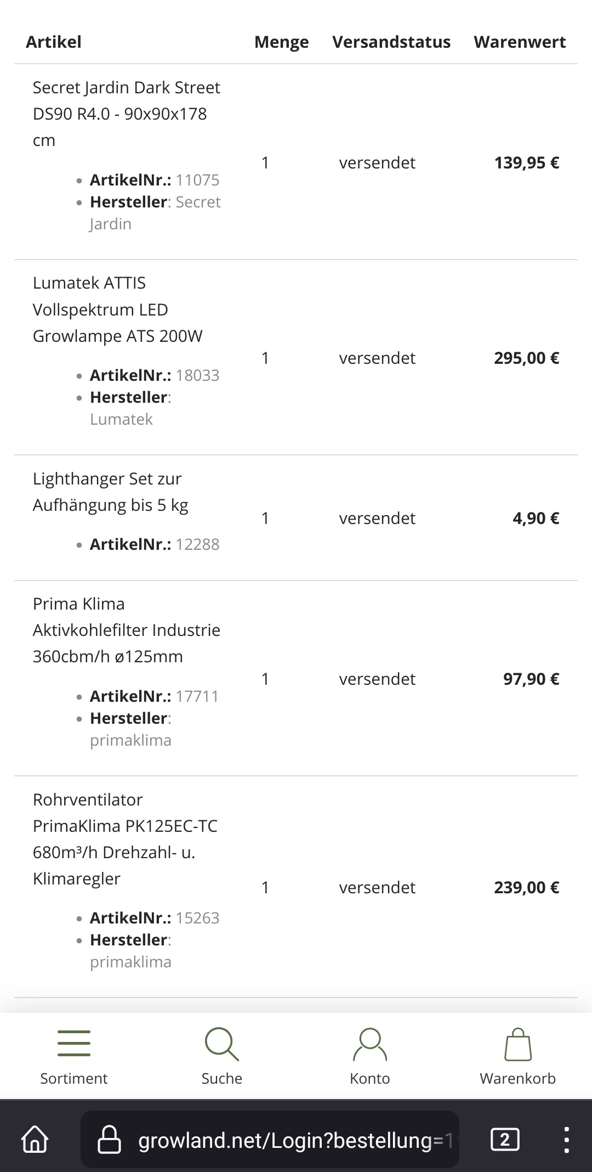Go to browser home page icon

[35, 1141]
